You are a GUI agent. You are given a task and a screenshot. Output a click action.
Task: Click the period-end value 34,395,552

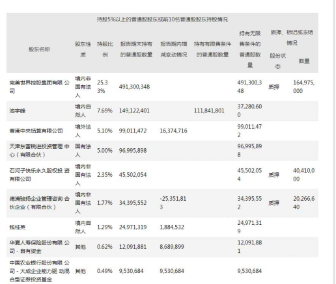tap(133, 203)
